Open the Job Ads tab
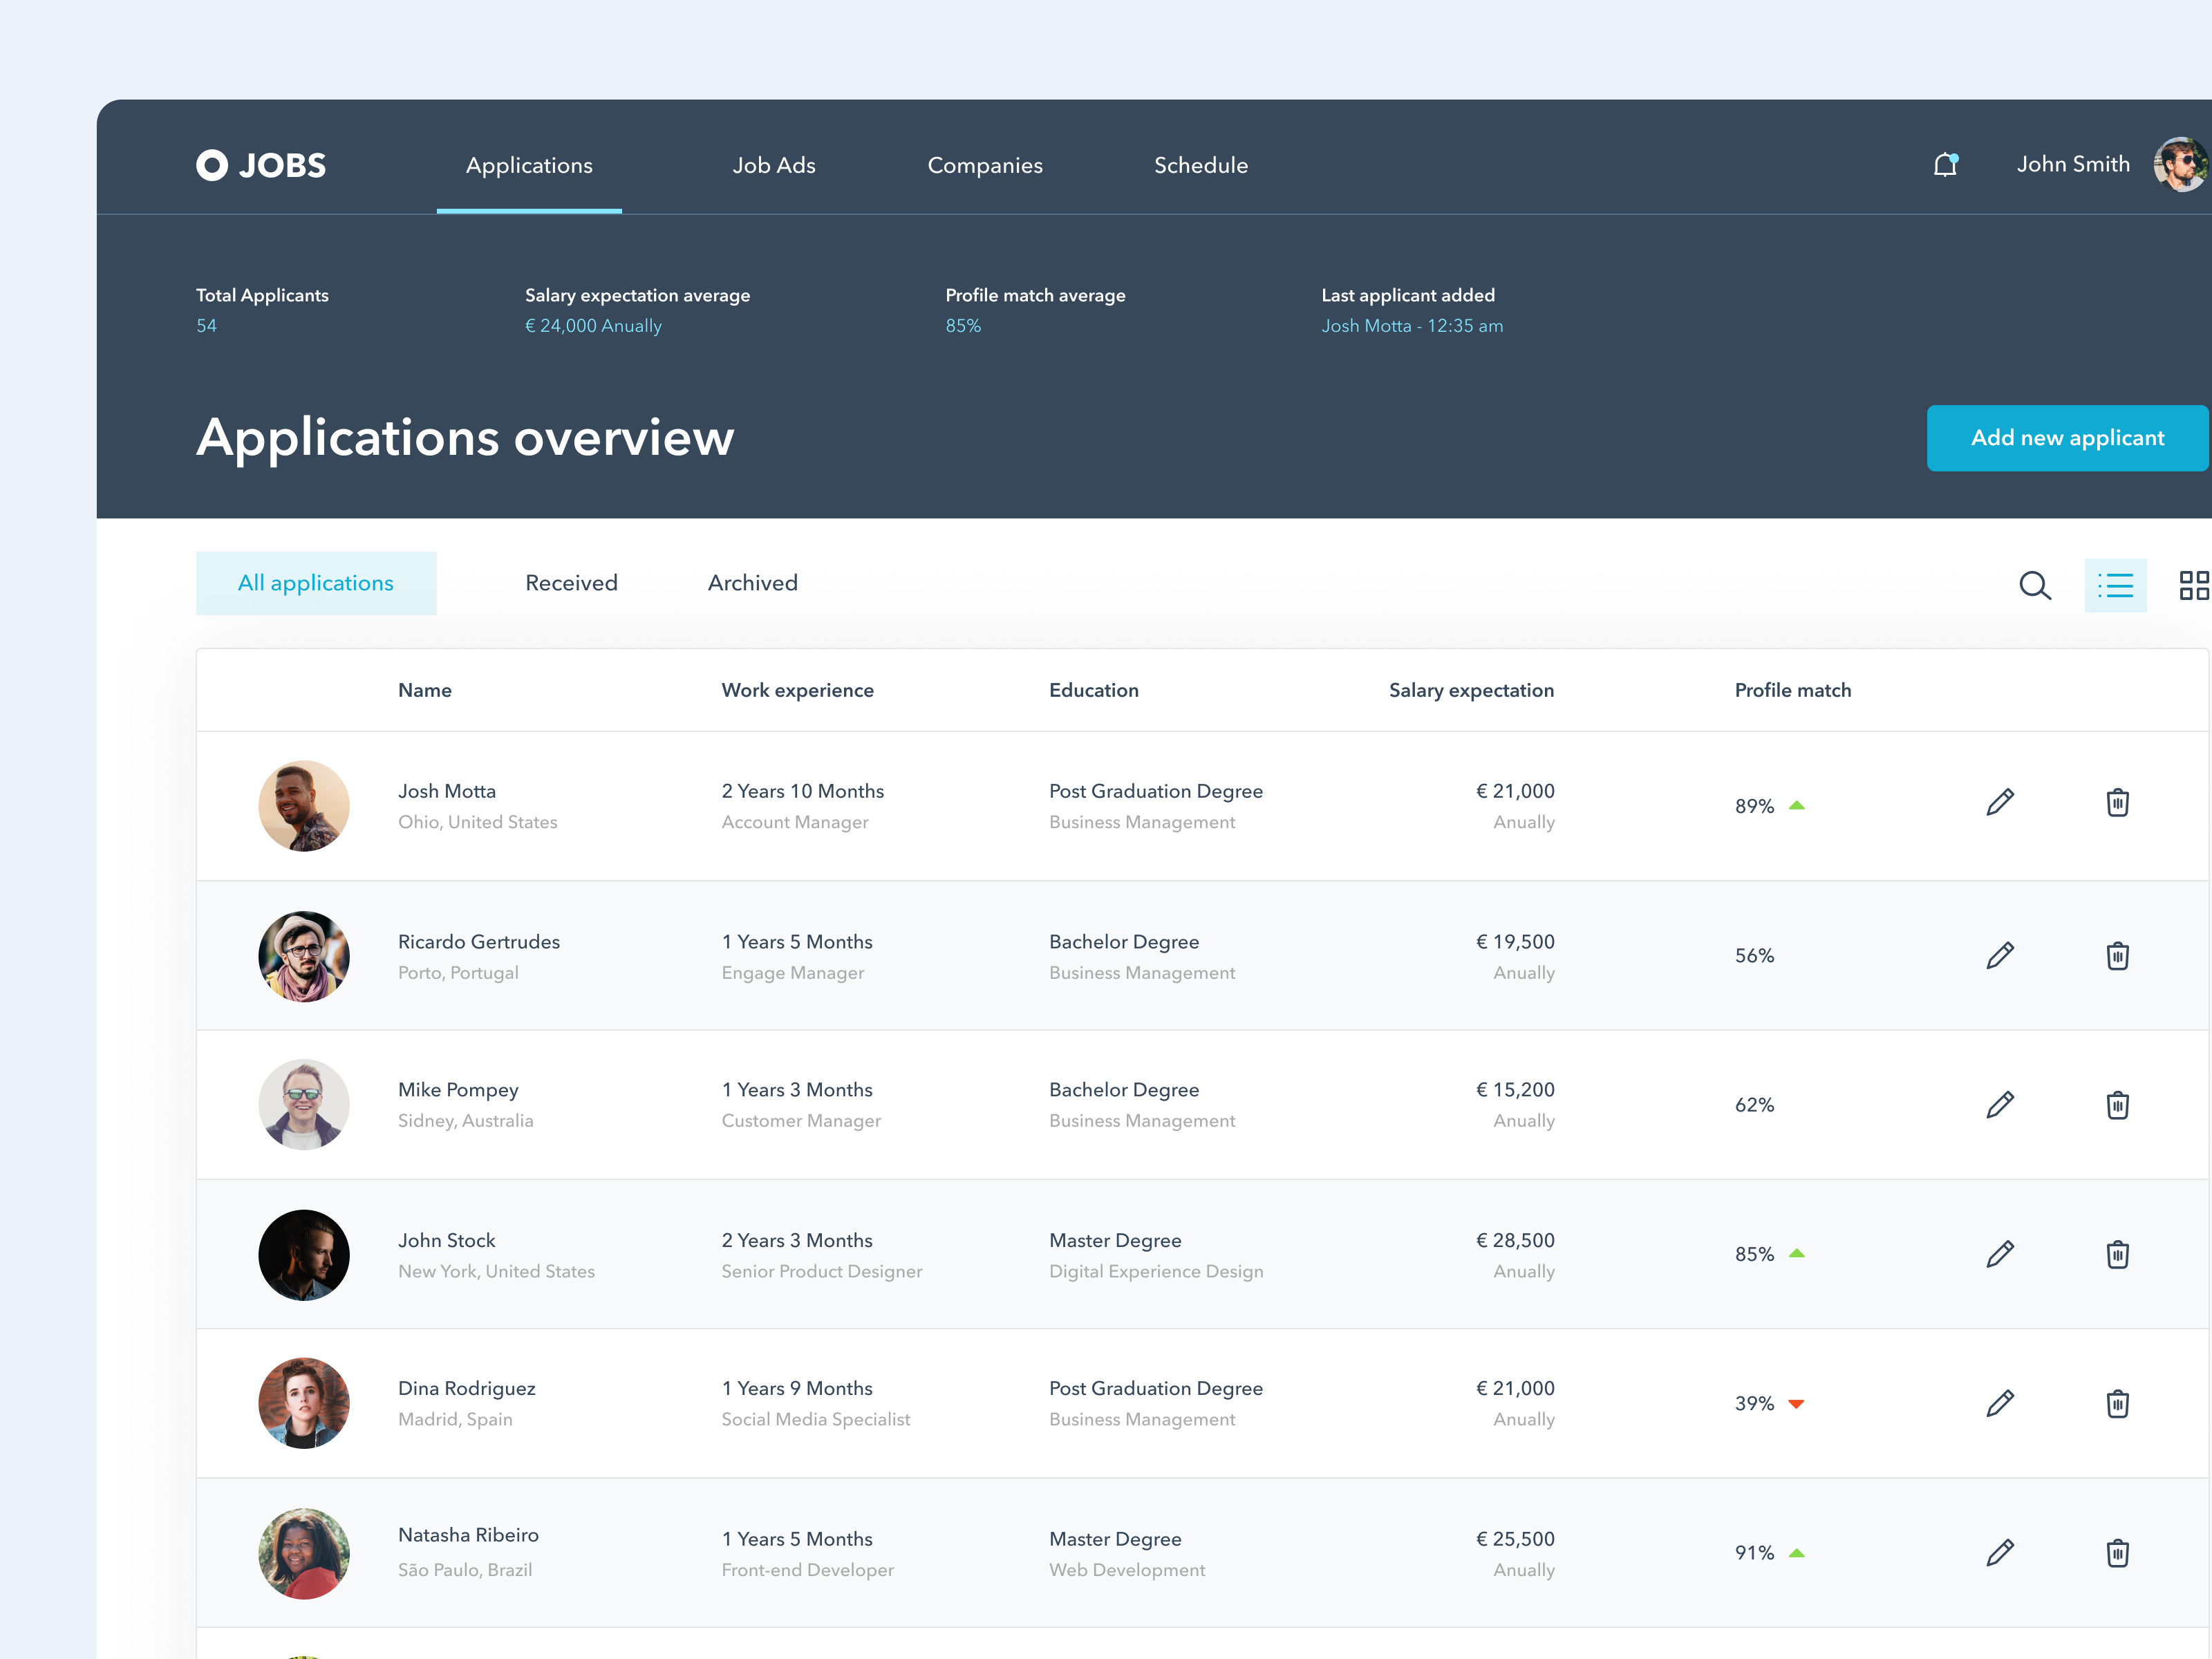This screenshot has height=1659, width=2212. coord(773,165)
